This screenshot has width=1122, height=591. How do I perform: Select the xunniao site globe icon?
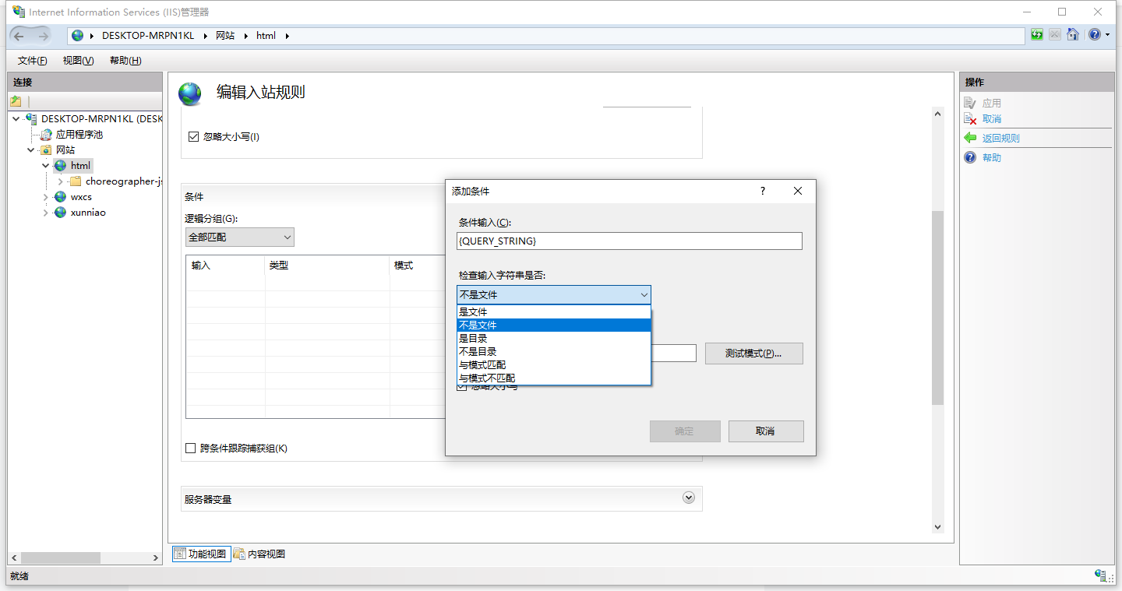point(58,212)
